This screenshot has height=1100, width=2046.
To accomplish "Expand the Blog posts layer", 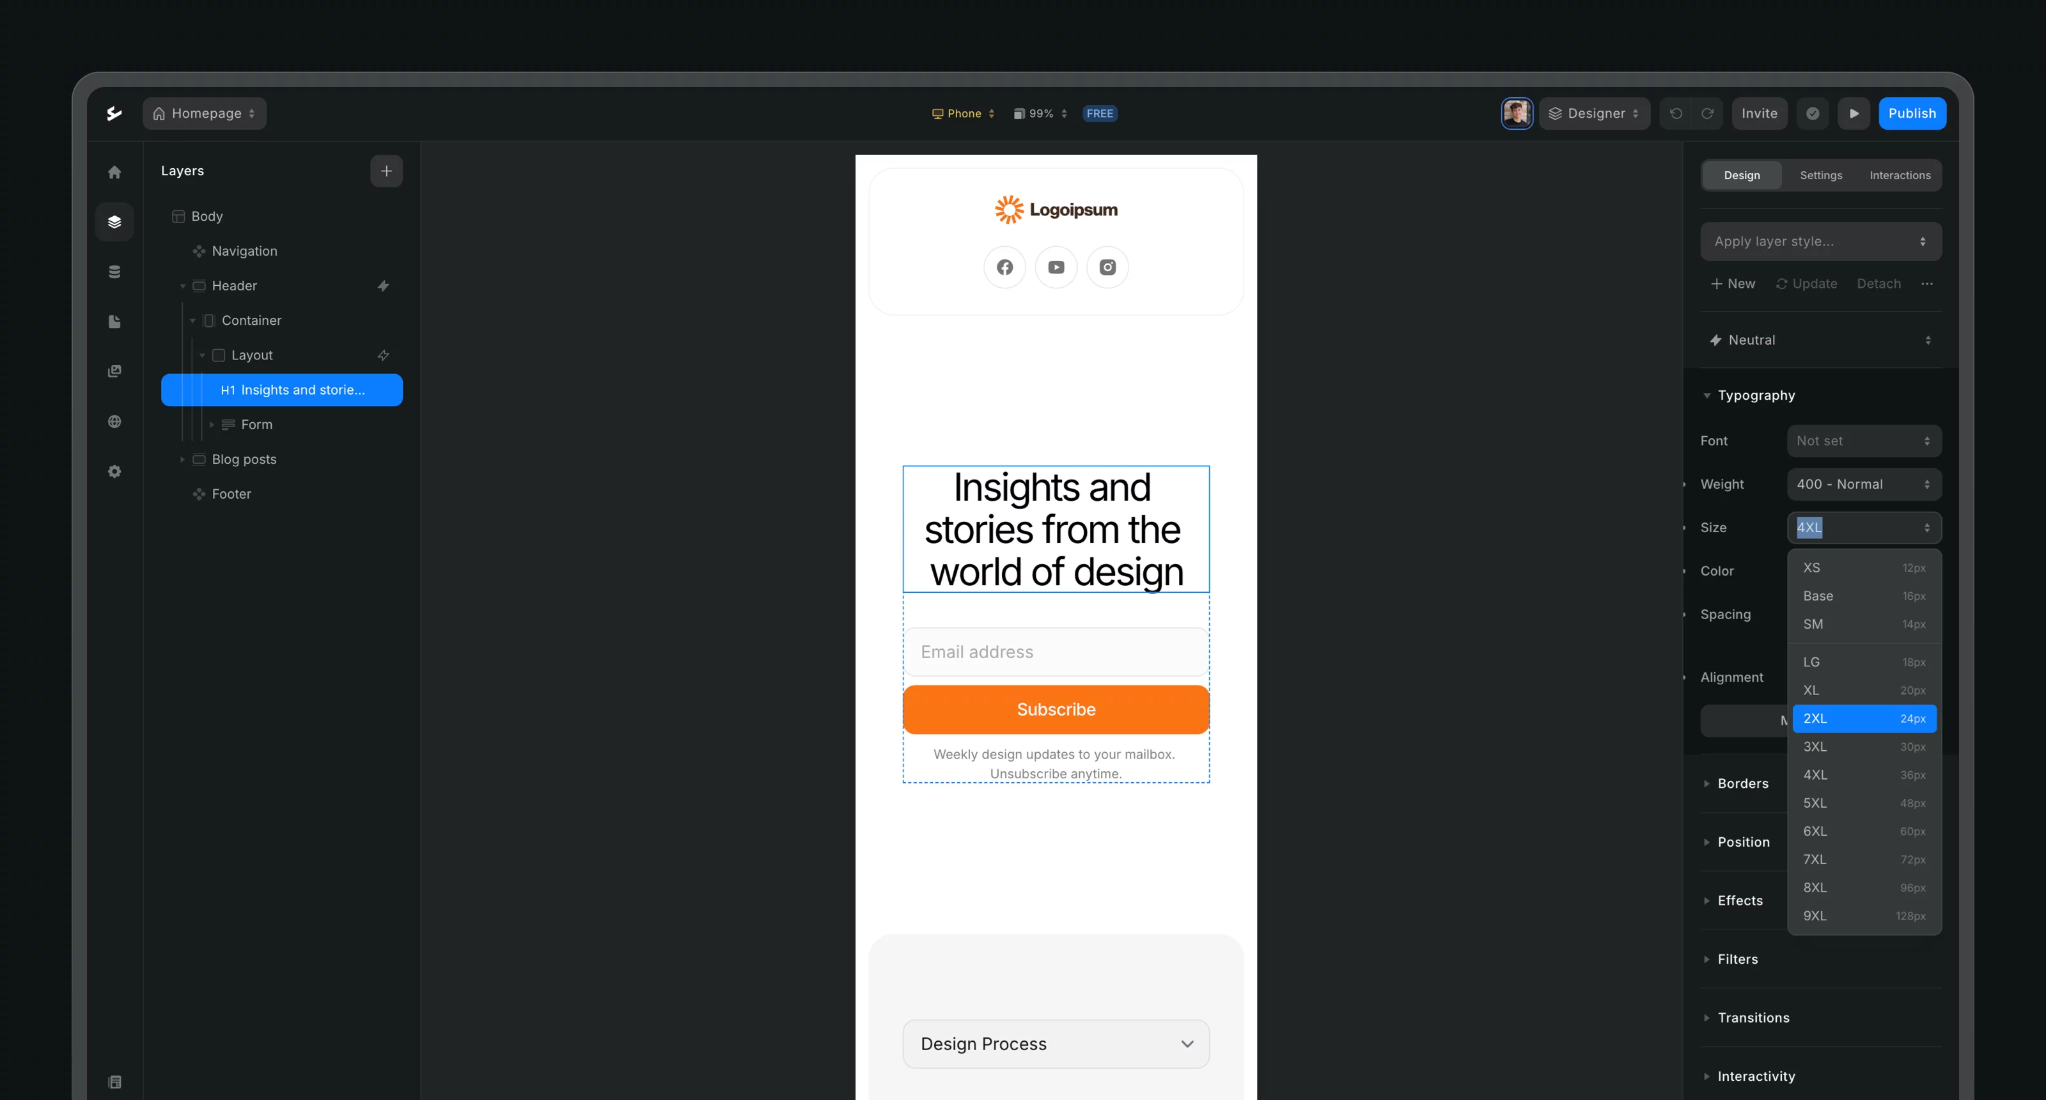I will point(182,459).
